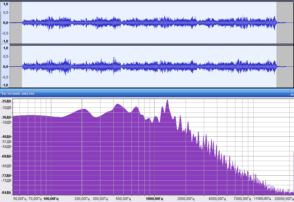Viewport: 294px width, 202px height.
Task: Click the -0,5 mark on lower channel scale
Action: point(5,77)
